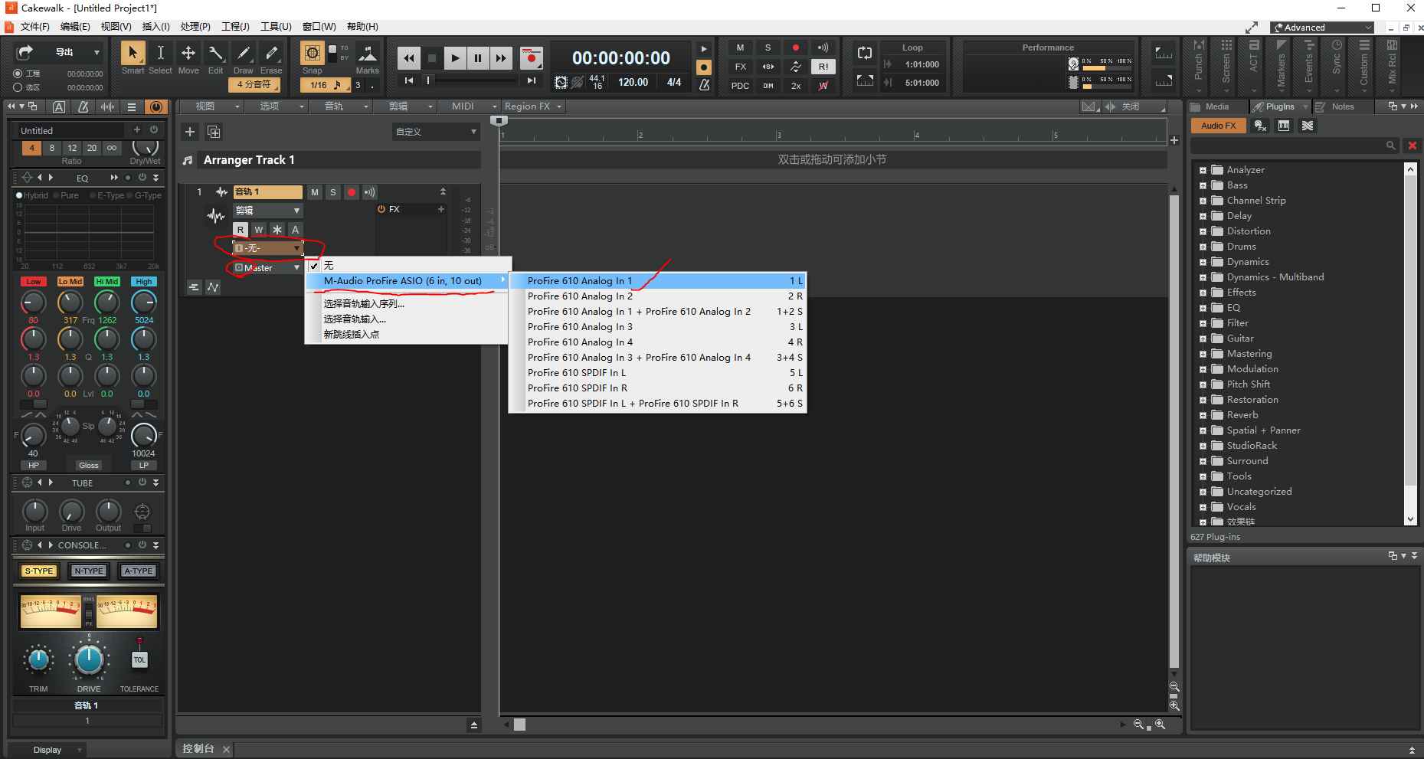Open the track input dropdown showing 无
The width and height of the screenshot is (1424, 759).
tap(268, 248)
